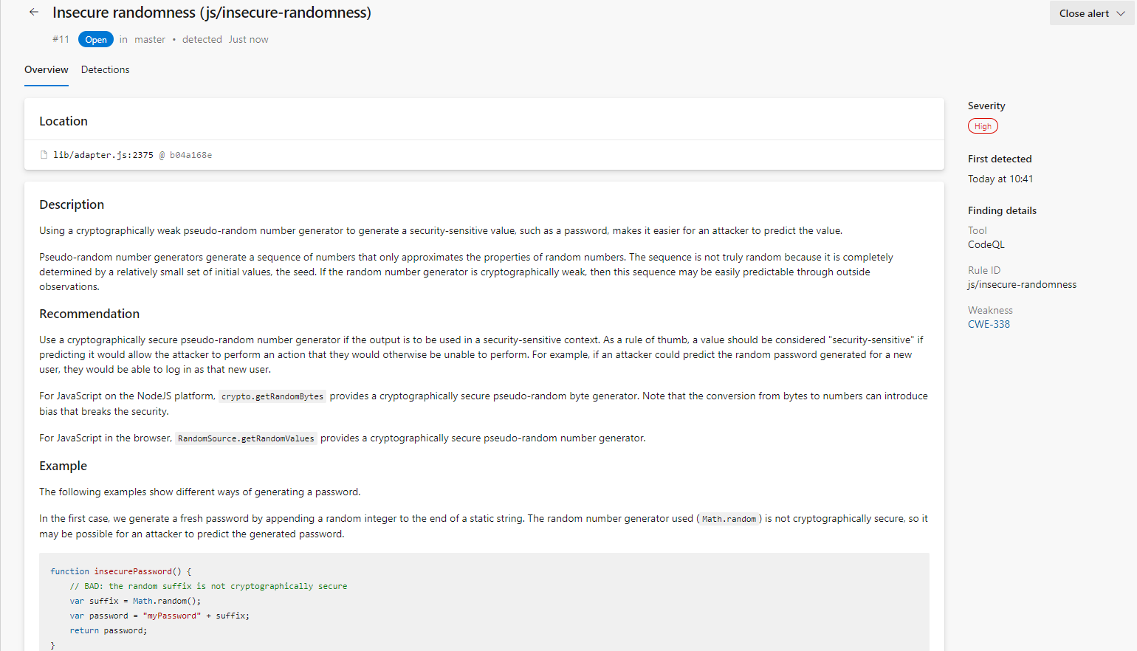Open the CWE-338 weakness link
1137x651 pixels.
pyautogui.click(x=989, y=324)
